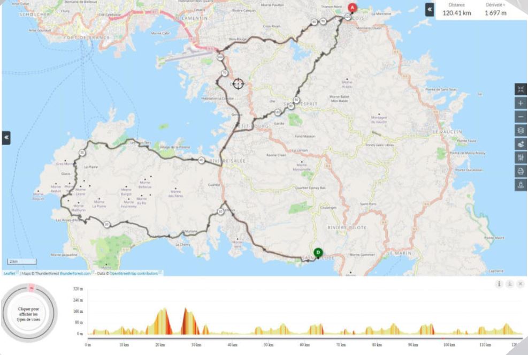Viewport: 528px width, 355px height.
Task: Click the 30 km route marker
Action: click(x=82, y=153)
